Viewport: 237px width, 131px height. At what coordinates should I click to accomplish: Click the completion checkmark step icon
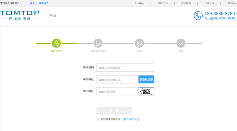click(x=181, y=43)
